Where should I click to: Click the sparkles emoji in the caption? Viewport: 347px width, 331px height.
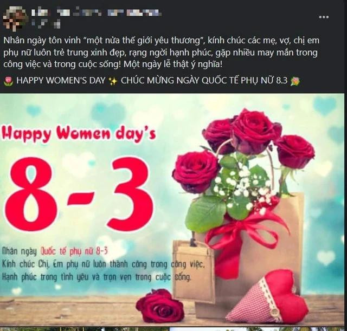point(113,81)
